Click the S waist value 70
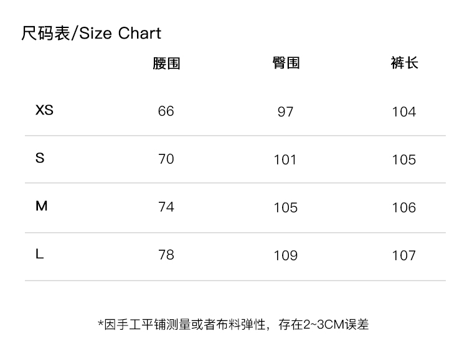467x359 pixels. click(166, 159)
